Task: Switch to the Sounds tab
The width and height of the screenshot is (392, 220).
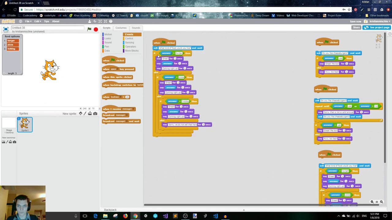Action: 136,28
